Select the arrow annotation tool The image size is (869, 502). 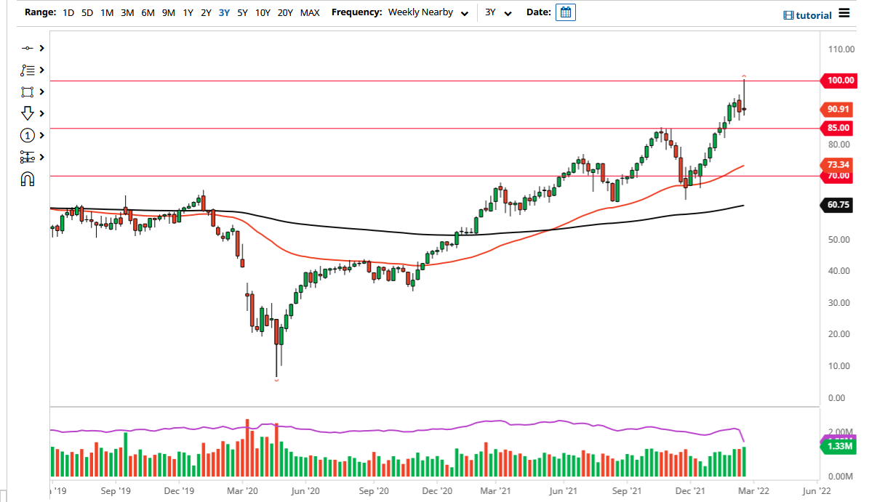tap(28, 113)
